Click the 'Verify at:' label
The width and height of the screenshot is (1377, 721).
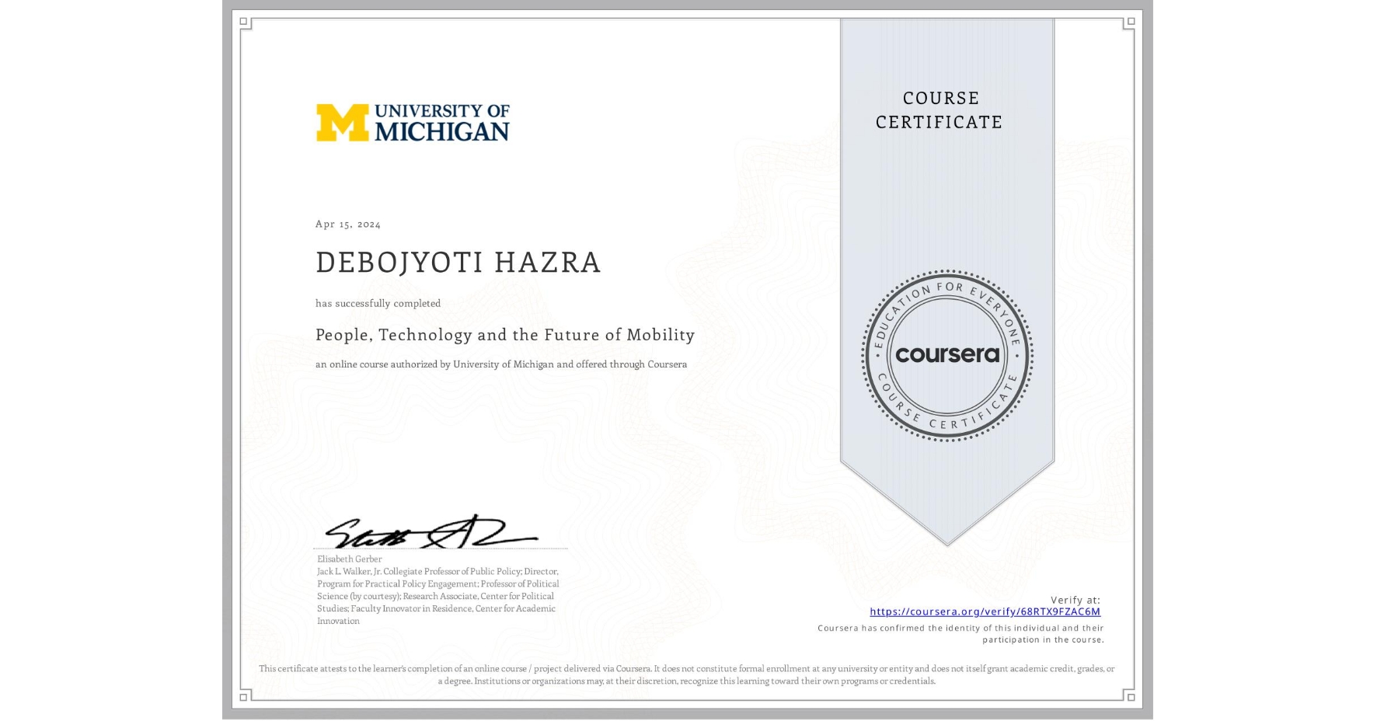tap(1075, 600)
